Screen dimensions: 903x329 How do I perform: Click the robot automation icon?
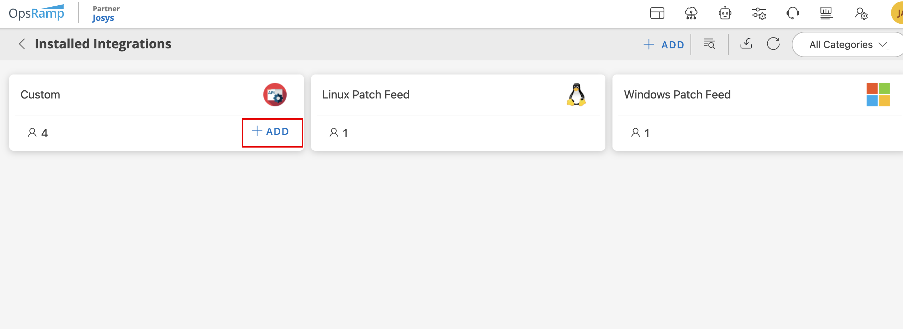pos(725,13)
